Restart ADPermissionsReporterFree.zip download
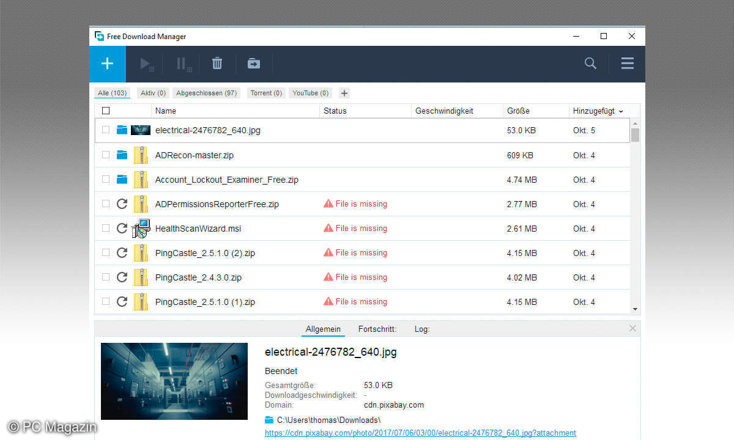This screenshot has height=440, width=734. click(x=122, y=204)
